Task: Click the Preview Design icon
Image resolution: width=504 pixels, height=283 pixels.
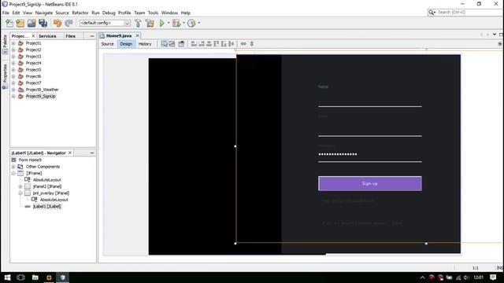Action: click(181, 44)
